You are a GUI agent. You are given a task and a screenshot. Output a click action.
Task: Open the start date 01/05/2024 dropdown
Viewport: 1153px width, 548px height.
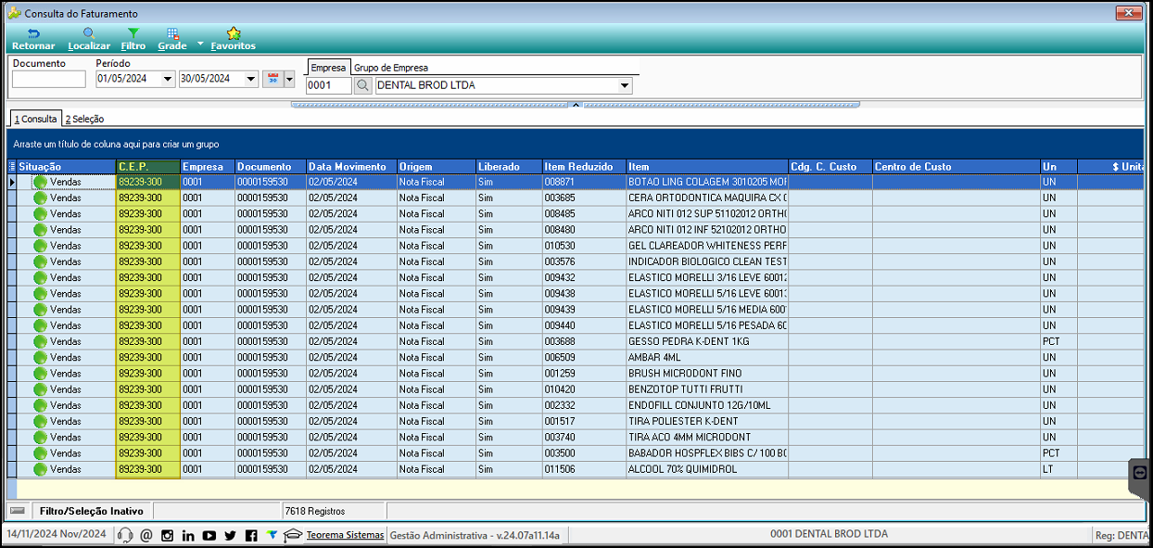click(168, 79)
